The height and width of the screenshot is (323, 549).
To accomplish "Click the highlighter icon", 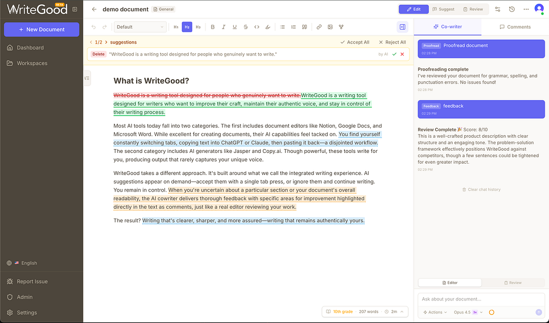I will (268, 27).
